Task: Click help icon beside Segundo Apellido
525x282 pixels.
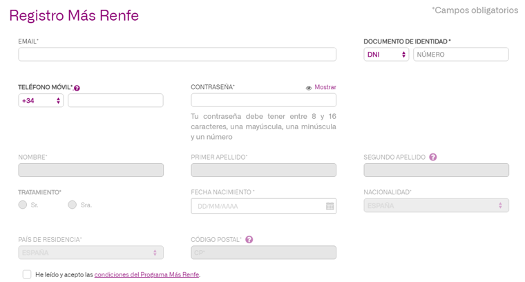Action: click(433, 158)
